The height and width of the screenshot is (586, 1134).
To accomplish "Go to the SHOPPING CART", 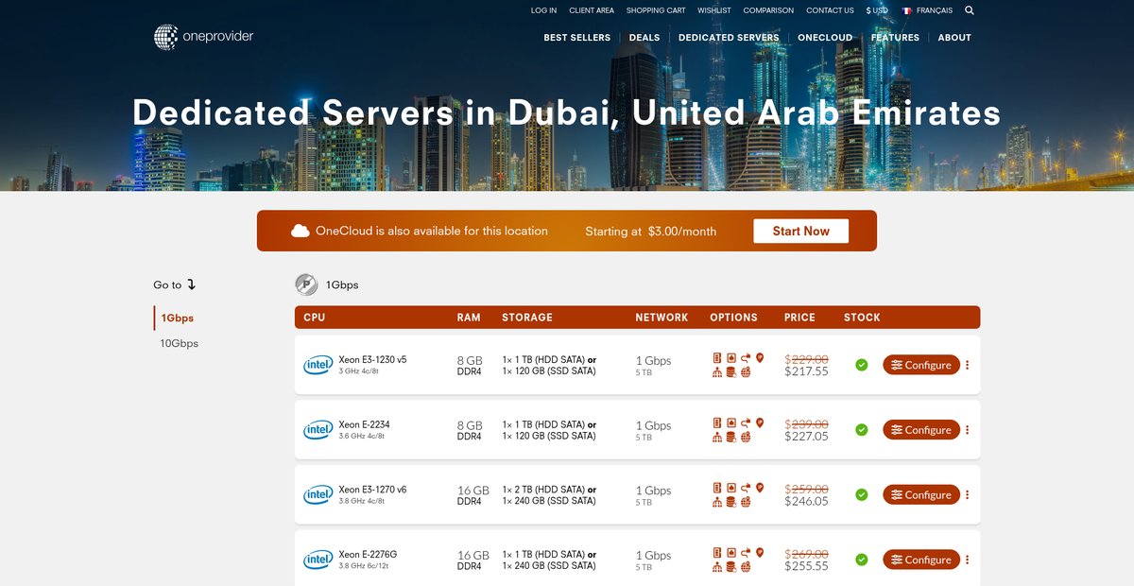I will pos(656,10).
